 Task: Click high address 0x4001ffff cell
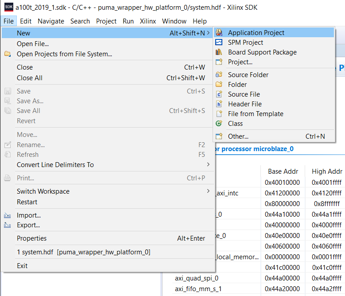[x=326, y=182]
